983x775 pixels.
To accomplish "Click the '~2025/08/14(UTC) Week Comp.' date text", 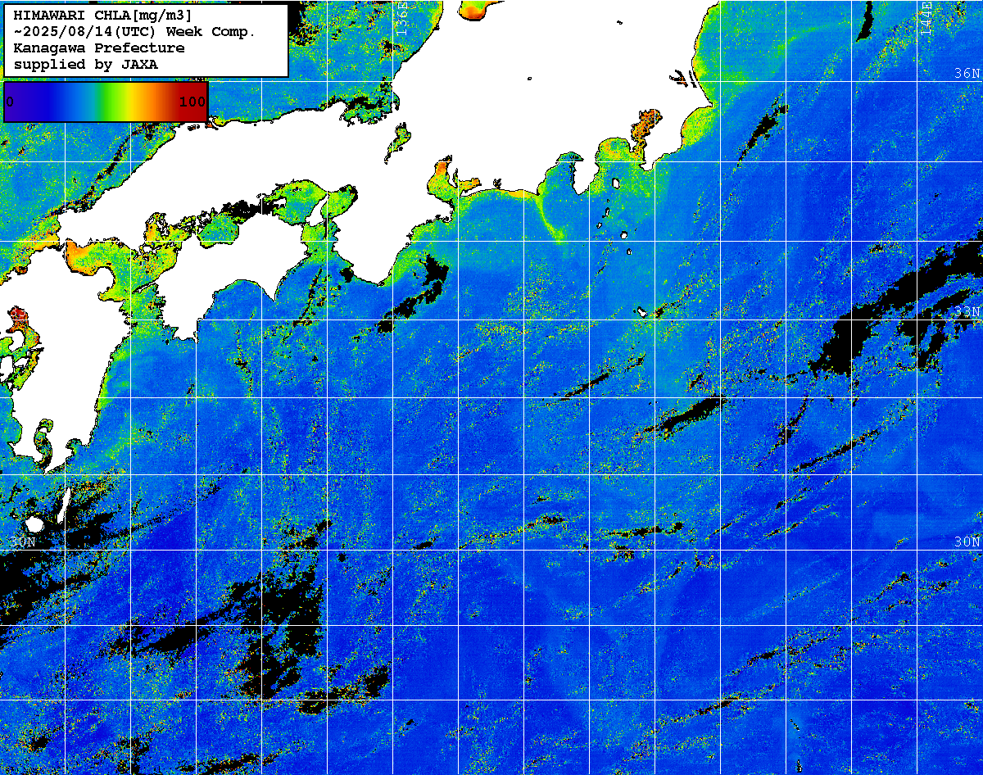I will 135,32.
